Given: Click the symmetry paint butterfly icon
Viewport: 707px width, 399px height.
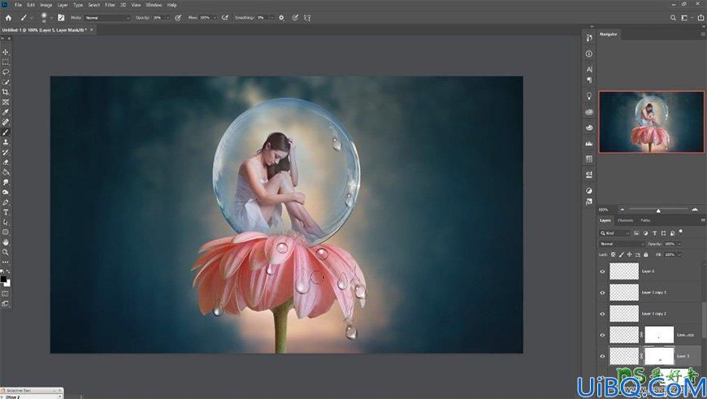Looking at the screenshot, I should pos(307,18).
